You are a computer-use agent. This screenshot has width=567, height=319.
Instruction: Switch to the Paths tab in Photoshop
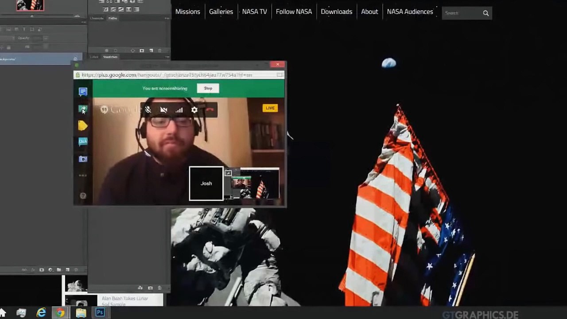coord(113,18)
